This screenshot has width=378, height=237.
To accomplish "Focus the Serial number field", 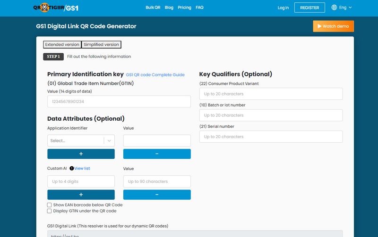I will click(x=271, y=137).
